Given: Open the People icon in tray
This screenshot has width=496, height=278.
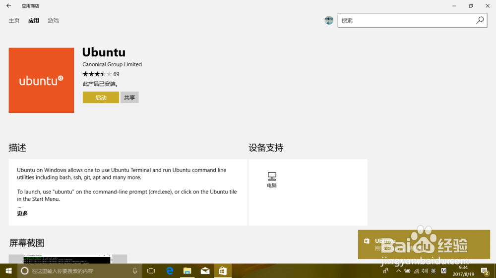Looking at the screenshot, I should coord(385,271).
